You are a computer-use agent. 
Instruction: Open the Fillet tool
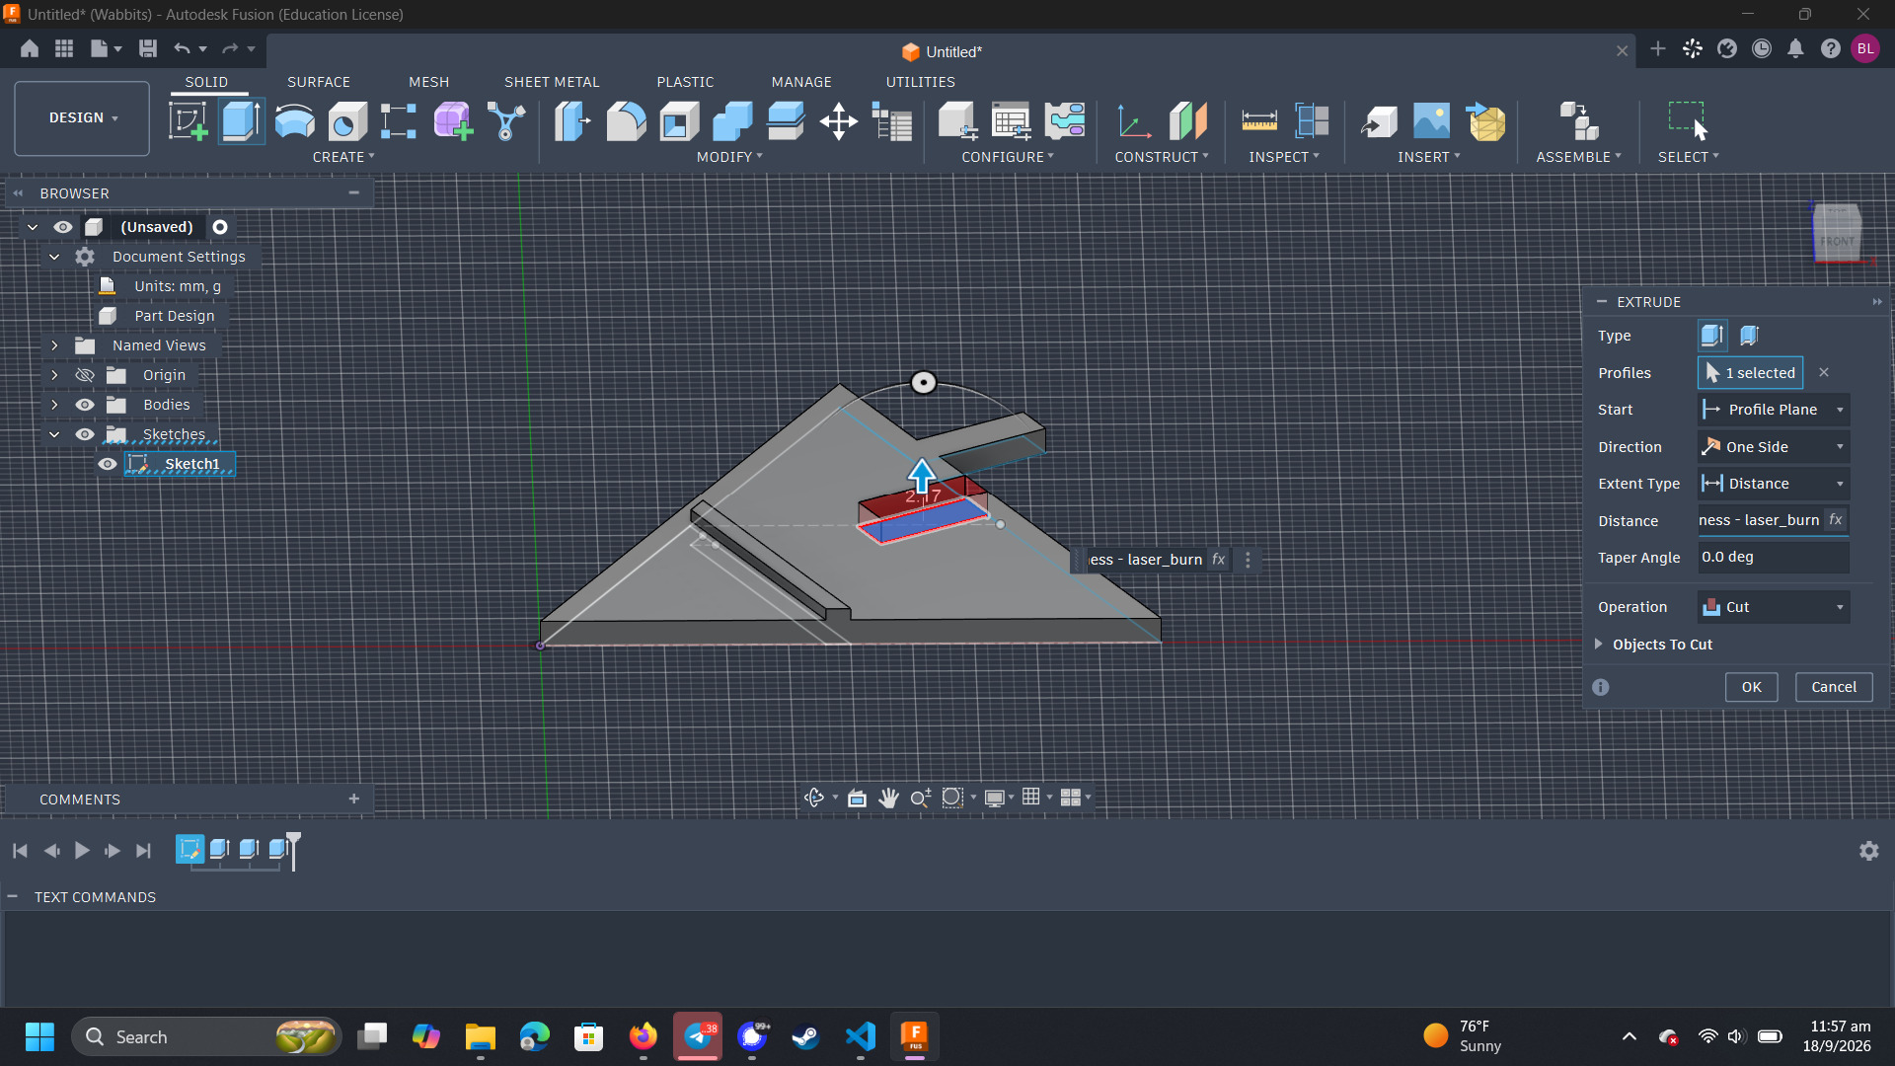coord(626,121)
